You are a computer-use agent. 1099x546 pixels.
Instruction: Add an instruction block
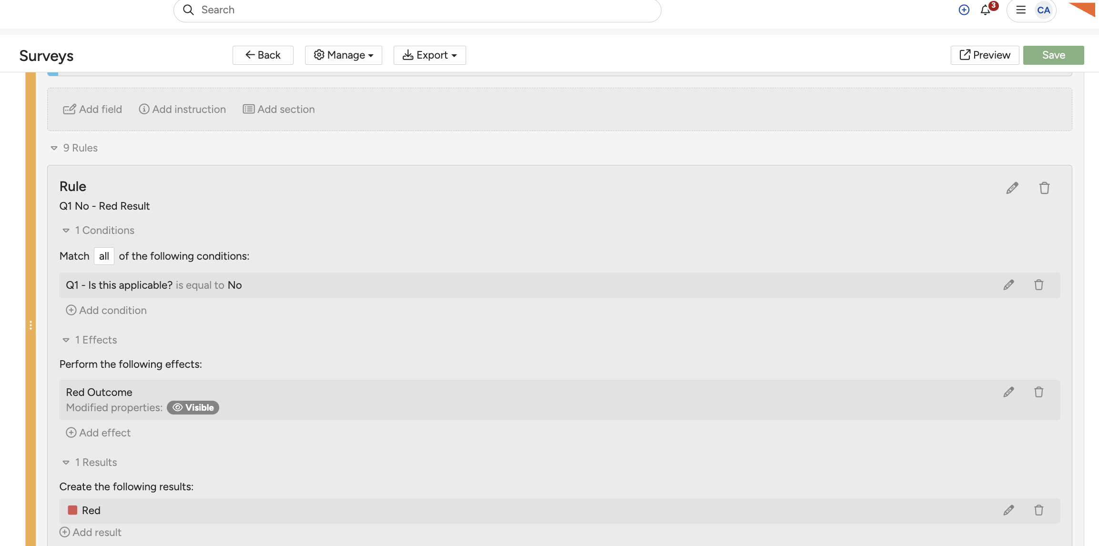click(182, 110)
